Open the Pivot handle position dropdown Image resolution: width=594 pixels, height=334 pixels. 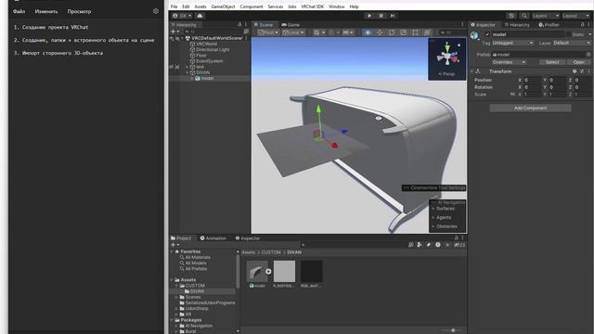point(268,32)
